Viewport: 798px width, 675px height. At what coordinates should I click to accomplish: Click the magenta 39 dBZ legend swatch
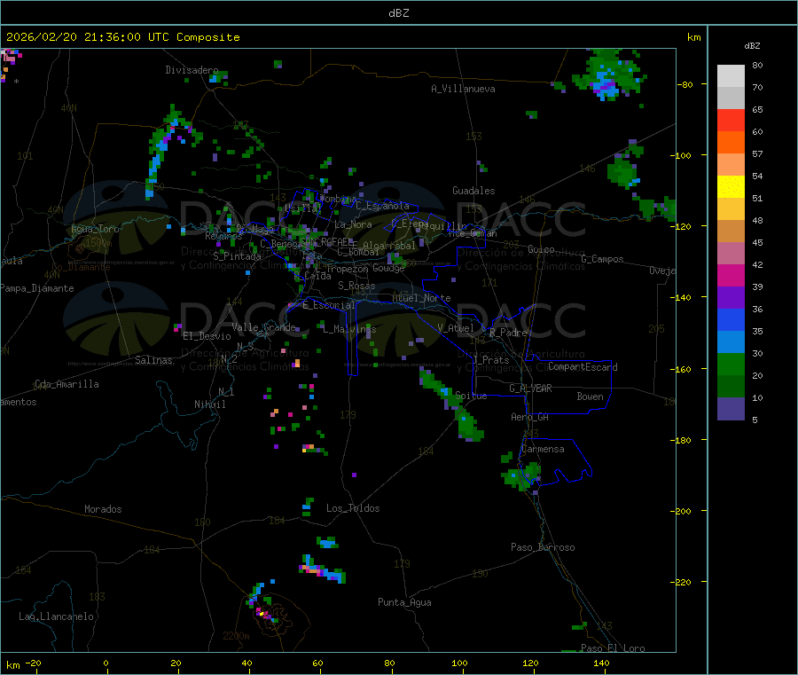[731, 275]
